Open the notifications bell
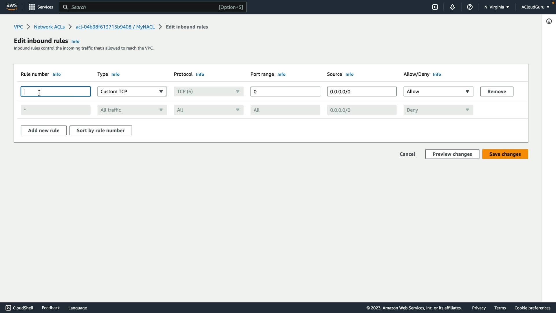The width and height of the screenshot is (556, 313). pos(452,7)
